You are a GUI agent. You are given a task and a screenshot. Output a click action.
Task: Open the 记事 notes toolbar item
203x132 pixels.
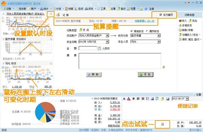(x=111, y=9)
